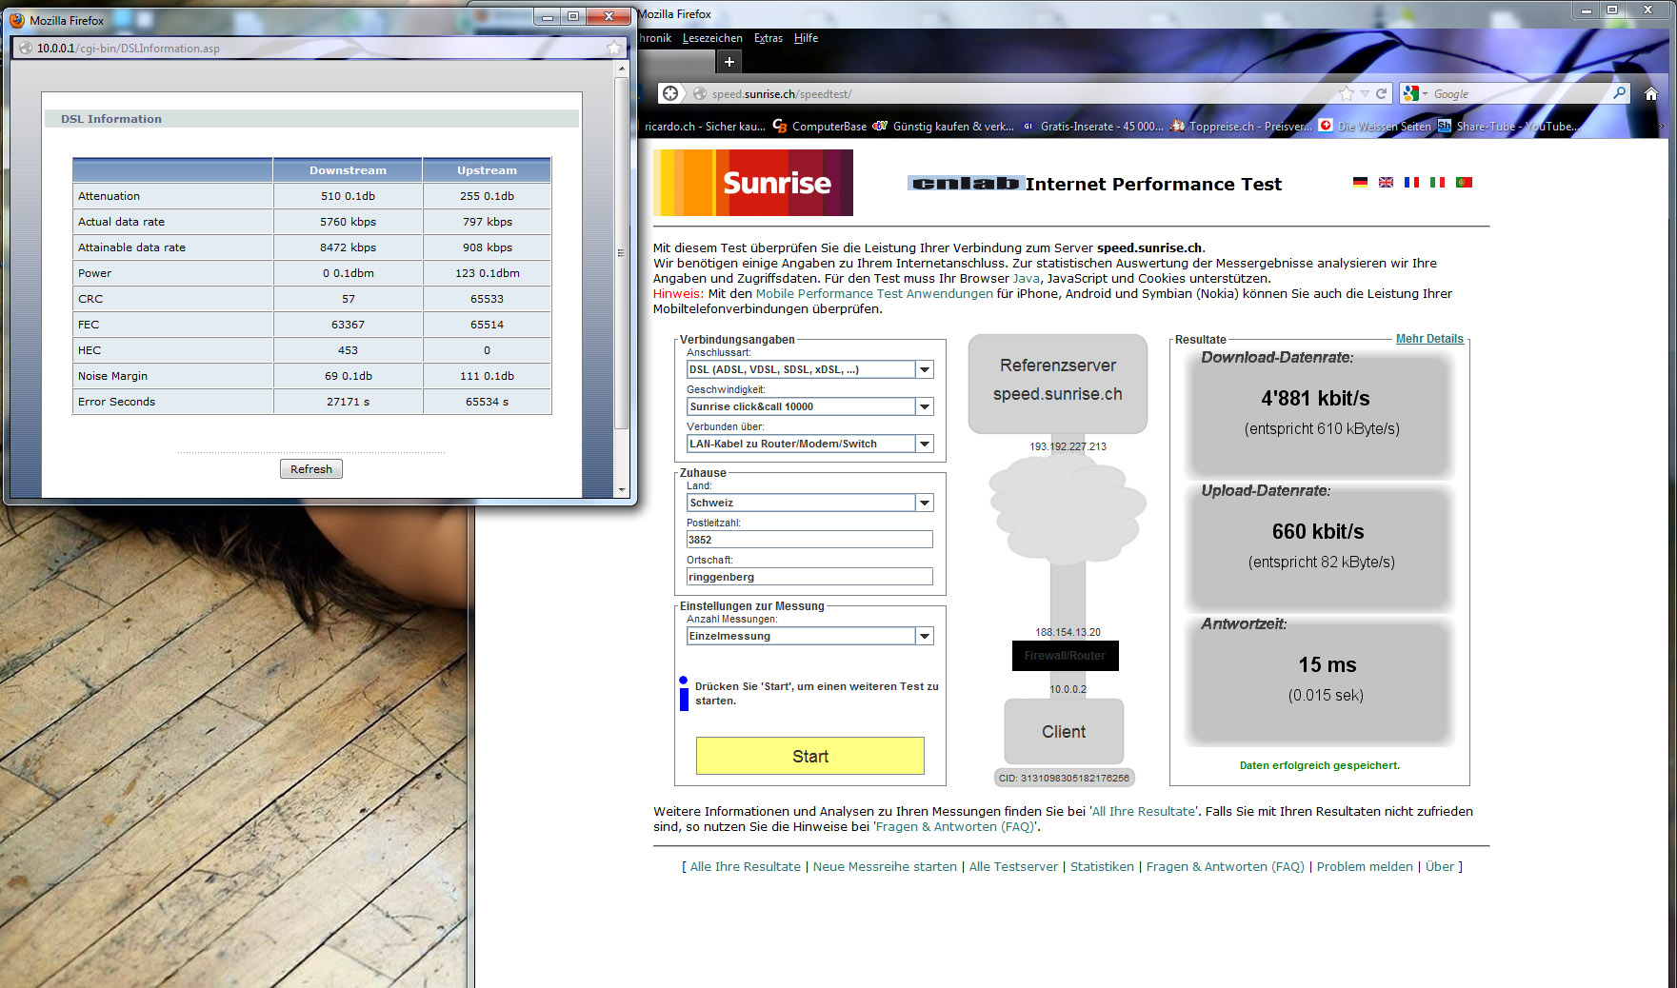Click Ortschaft input field

[809, 577]
